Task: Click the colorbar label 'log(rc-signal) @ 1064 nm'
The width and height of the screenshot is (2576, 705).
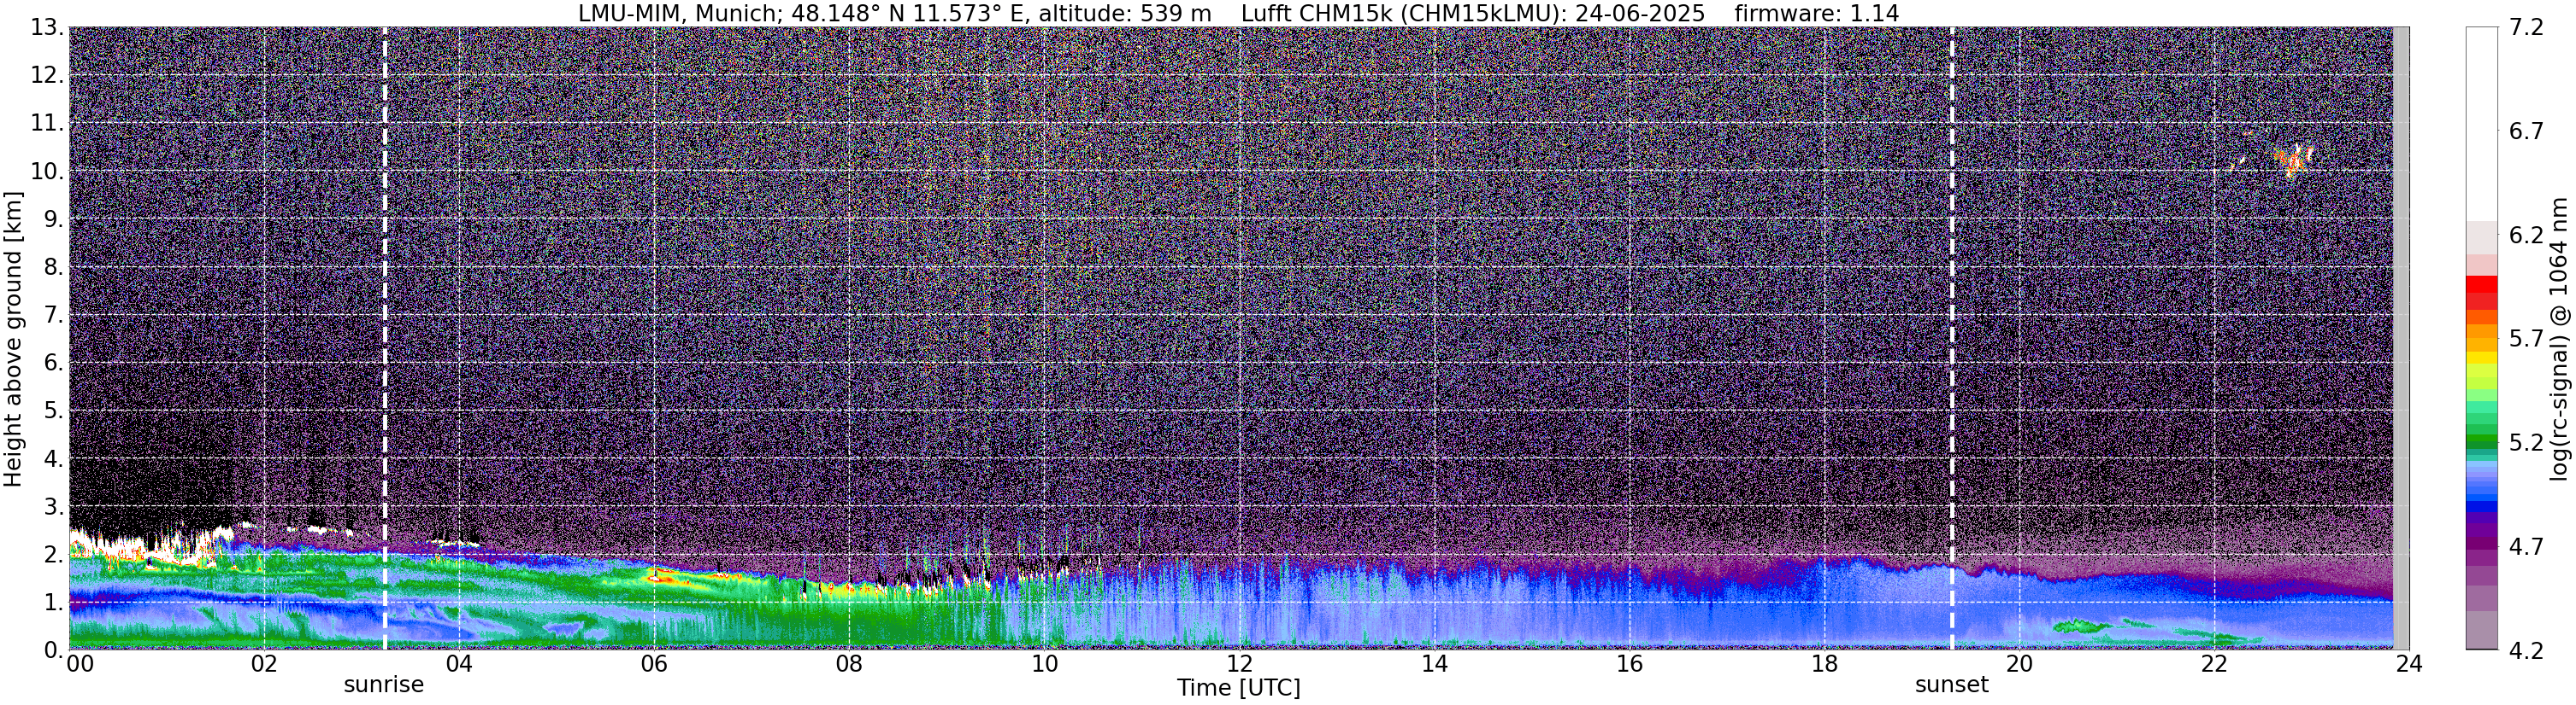Action: [x=2559, y=339]
